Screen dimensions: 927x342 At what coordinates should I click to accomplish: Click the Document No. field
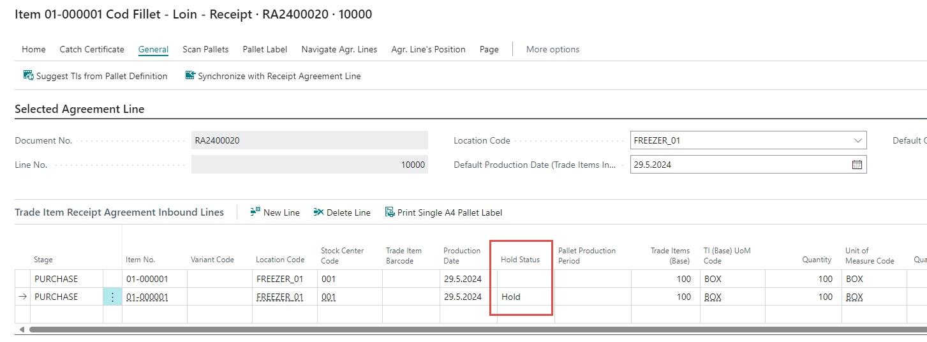point(309,140)
